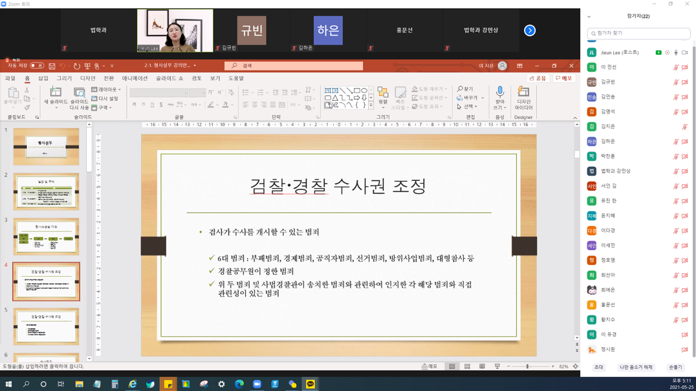Viewport: 696px width, 391px height.
Task: Click the Arrange (정렬) icon
Action: [383, 92]
